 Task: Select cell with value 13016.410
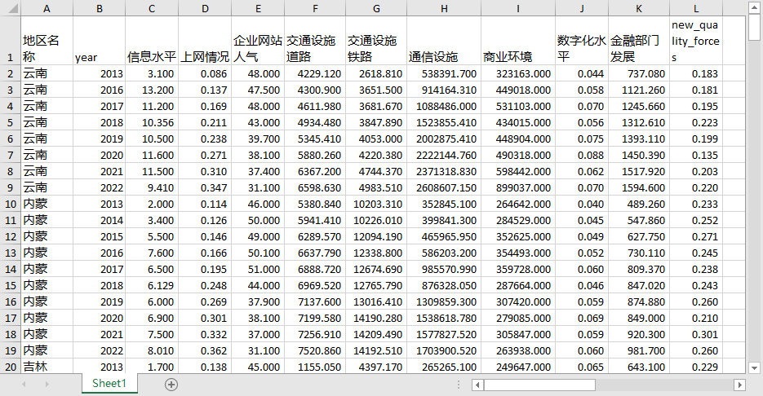pos(376,301)
